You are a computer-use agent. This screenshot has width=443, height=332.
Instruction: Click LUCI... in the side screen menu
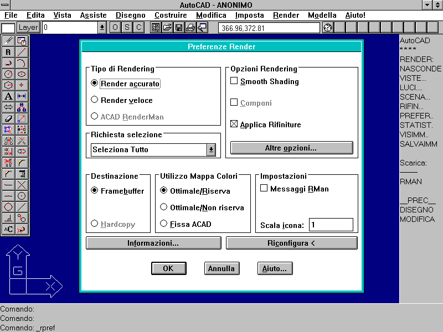pyautogui.click(x=411, y=88)
